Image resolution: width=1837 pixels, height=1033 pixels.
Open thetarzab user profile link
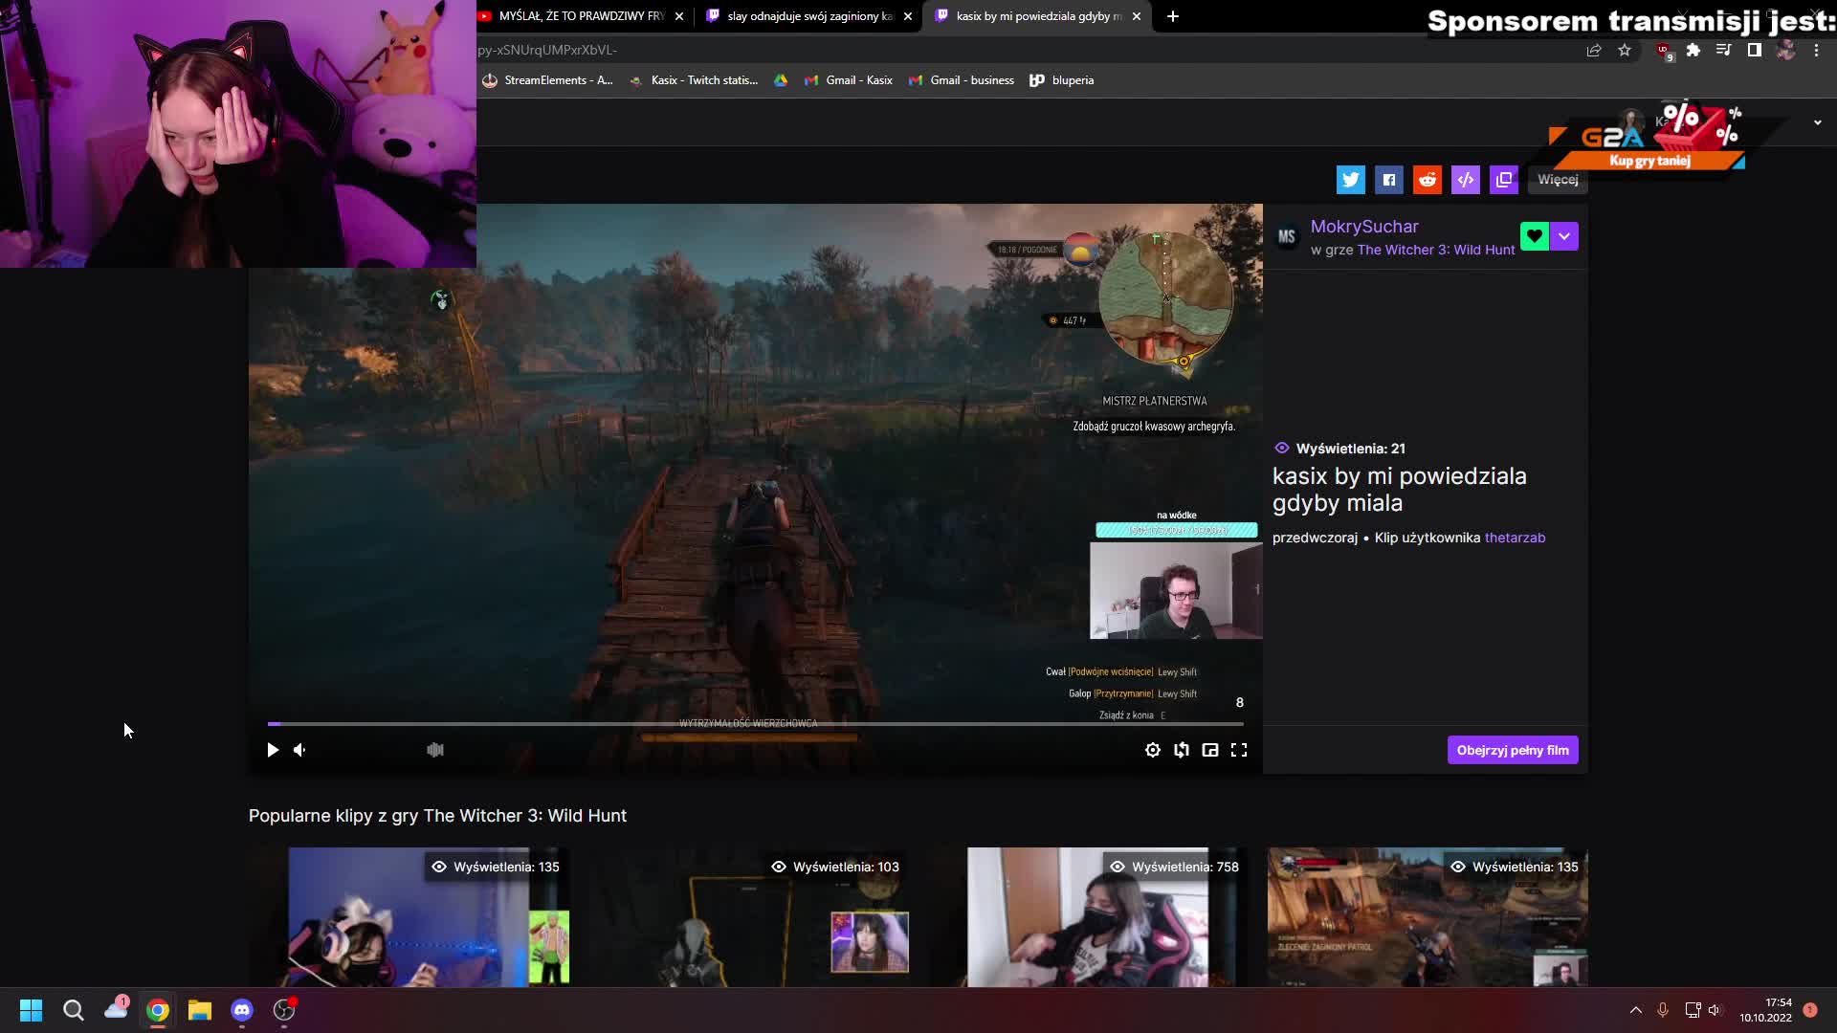point(1515,538)
